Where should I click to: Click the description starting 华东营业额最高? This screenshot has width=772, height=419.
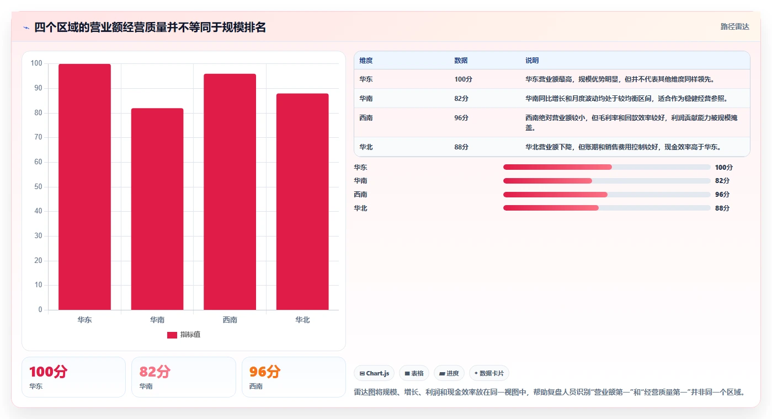coord(620,79)
